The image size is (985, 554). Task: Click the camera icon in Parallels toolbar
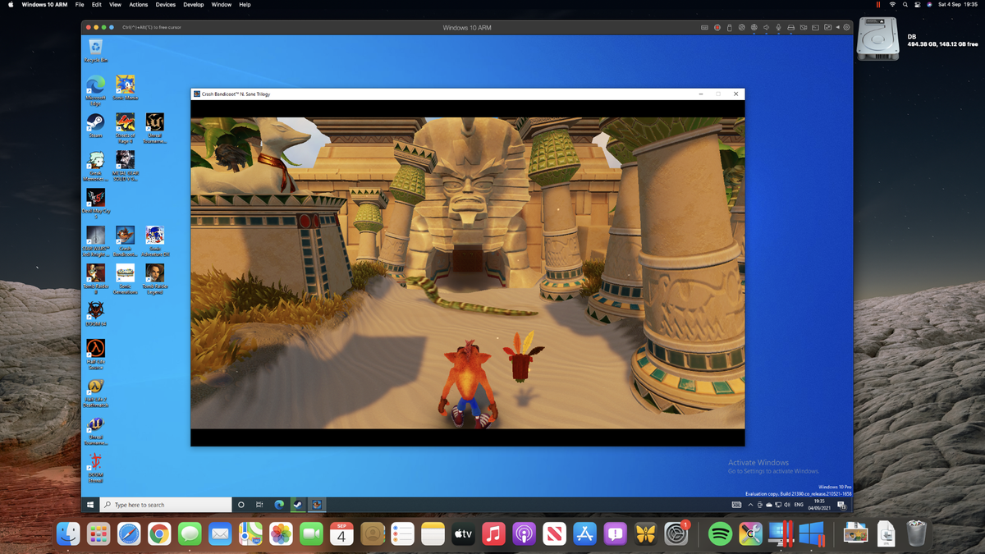(803, 27)
